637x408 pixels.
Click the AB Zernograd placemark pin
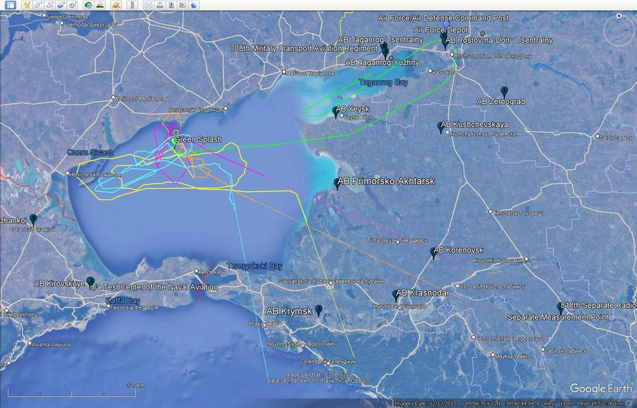click(504, 92)
